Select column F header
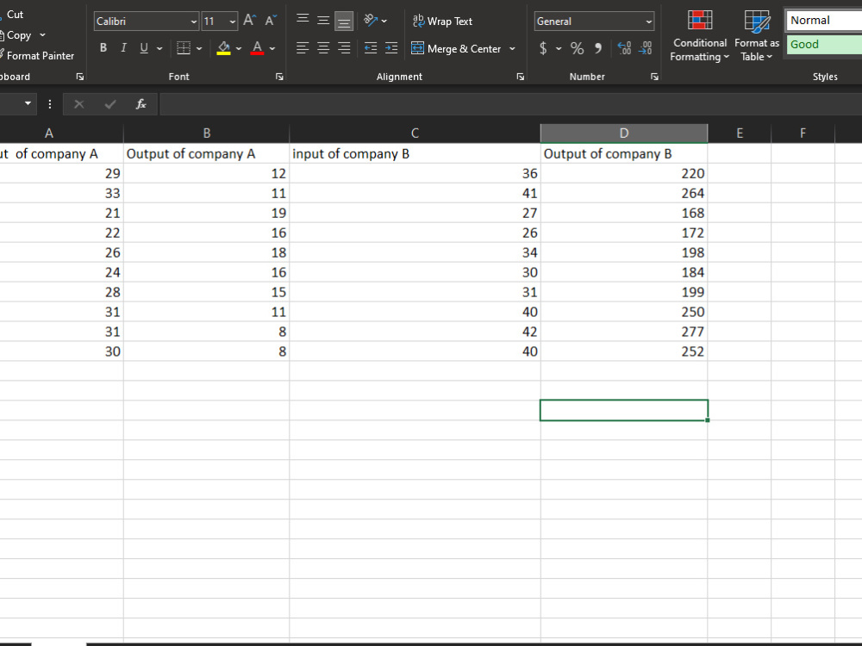 coord(803,134)
